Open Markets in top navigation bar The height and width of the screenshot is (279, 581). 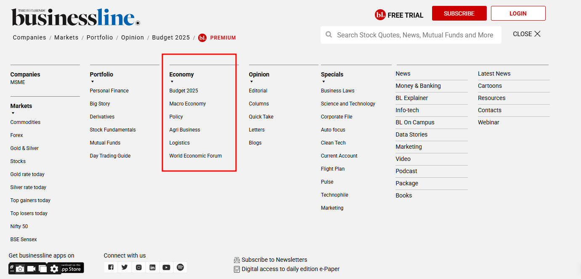click(x=66, y=37)
